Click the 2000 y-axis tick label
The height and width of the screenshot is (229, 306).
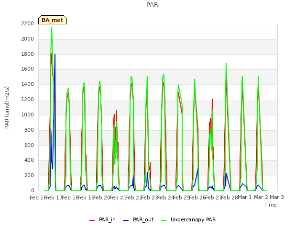tap(28, 39)
